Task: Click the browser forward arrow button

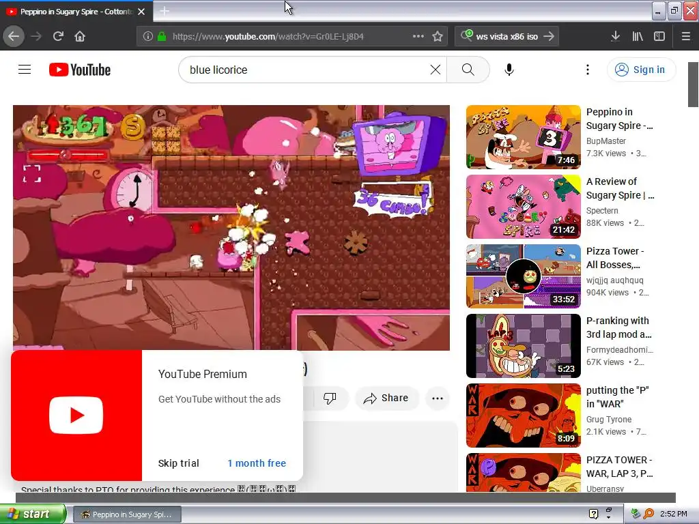Action: 36,36
